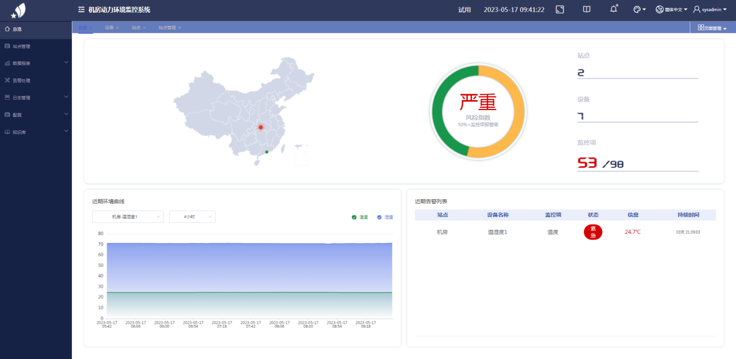The image size is (736, 359).
Task: Collapse sidebar with the hamburger menu icon
Action: point(81,10)
